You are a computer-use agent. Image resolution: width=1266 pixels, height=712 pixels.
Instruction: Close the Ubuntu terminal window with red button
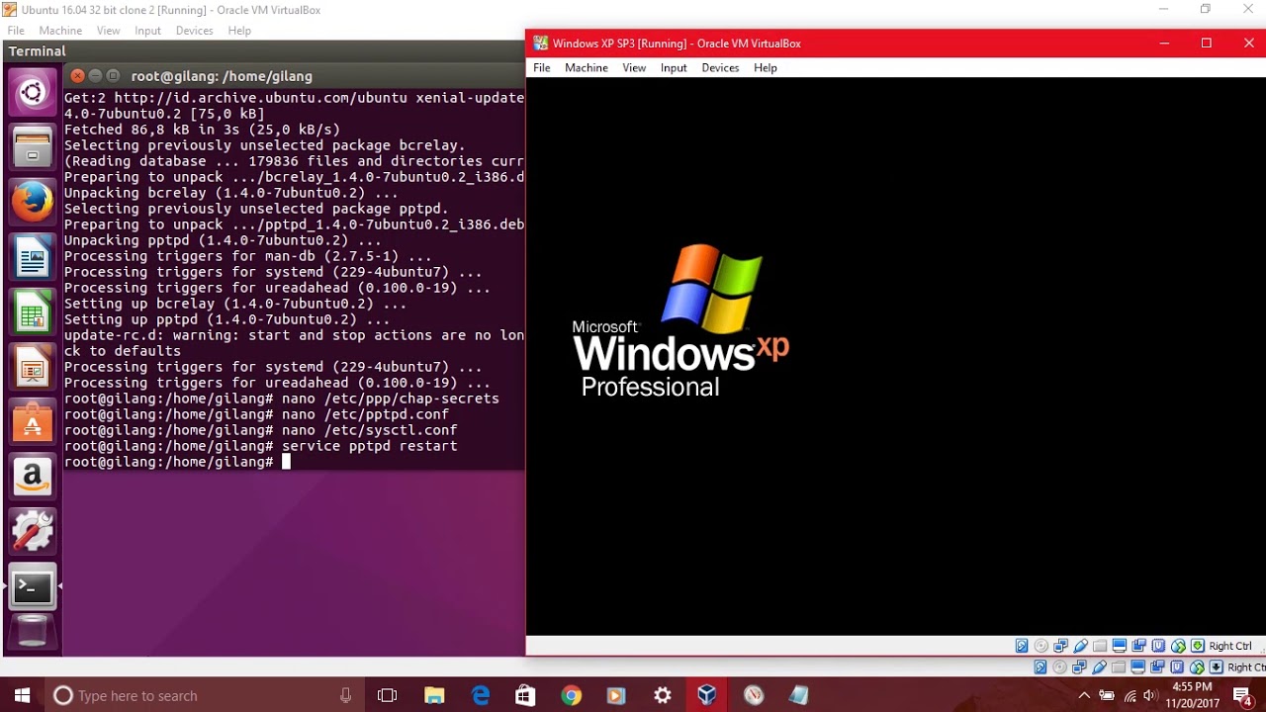(x=77, y=76)
